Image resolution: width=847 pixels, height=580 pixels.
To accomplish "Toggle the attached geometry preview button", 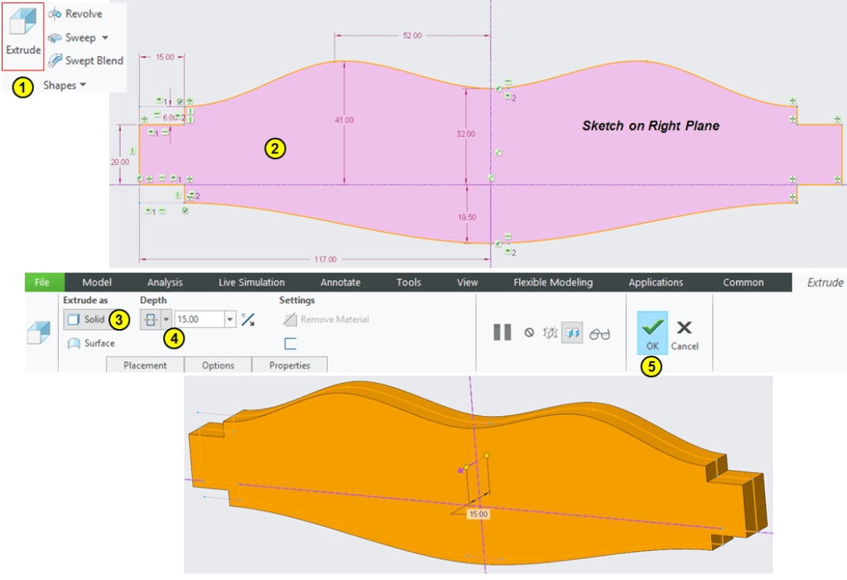I will pos(571,333).
